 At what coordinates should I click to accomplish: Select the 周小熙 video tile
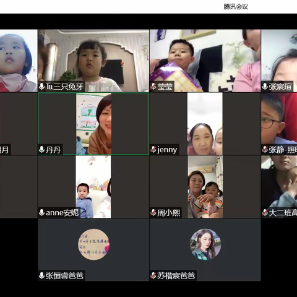pyautogui.click(x=205, y=187)
